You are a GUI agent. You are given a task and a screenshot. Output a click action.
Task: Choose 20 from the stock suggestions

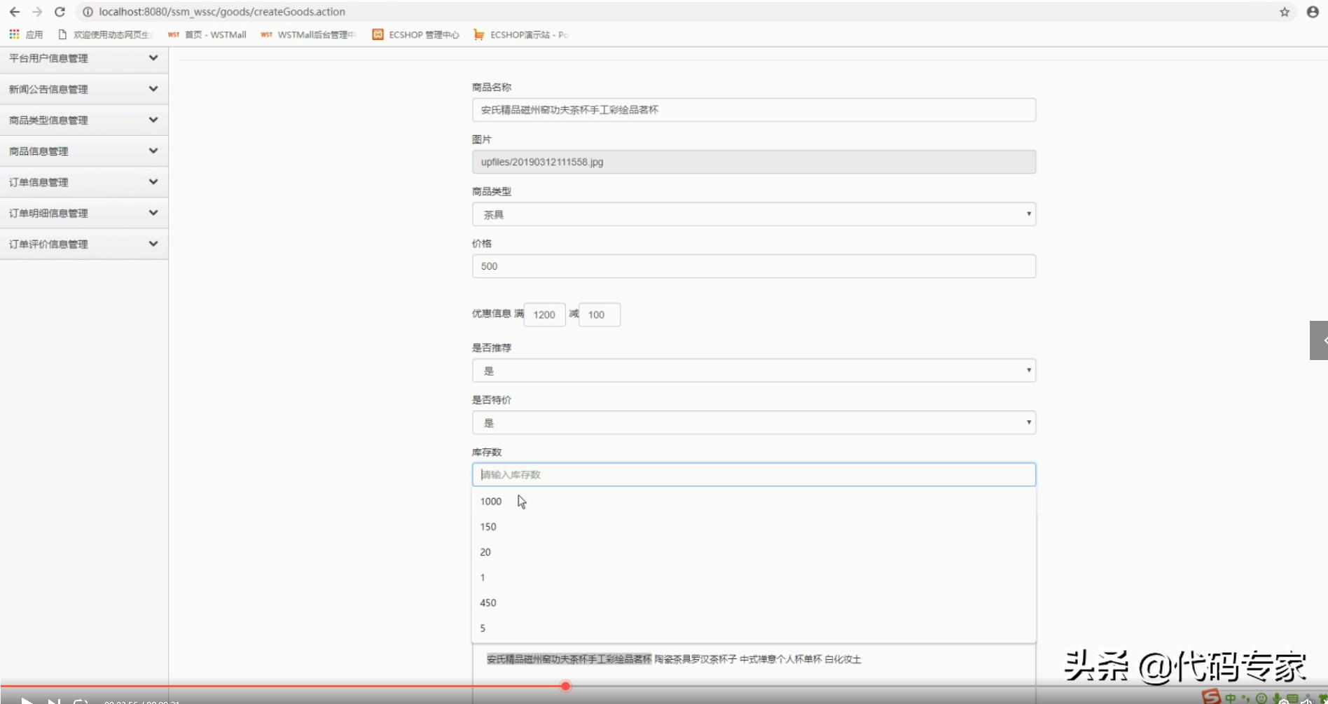(x=754, y=552)
